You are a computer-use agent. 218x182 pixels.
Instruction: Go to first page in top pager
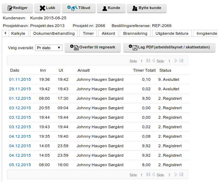tap(148, 61)
